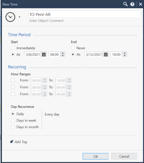Confirm with the OK button
Viewport: 144px width, 163px height.
coord(96,156)
